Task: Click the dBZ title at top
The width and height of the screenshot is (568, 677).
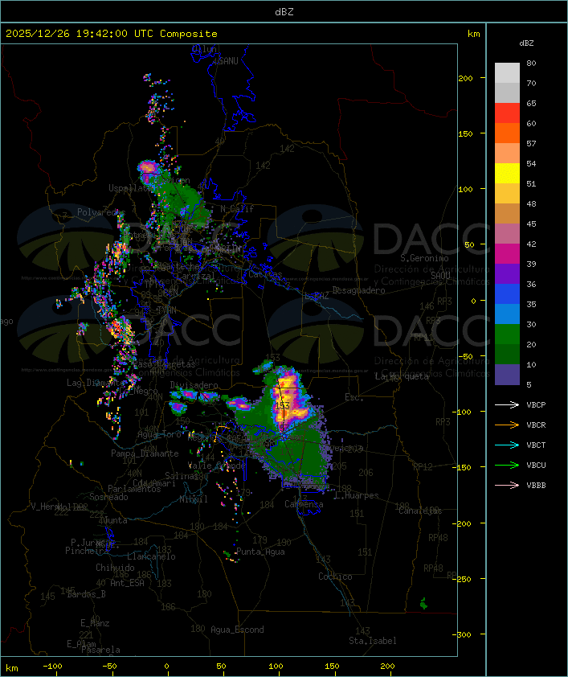Action: pos(284,12)
